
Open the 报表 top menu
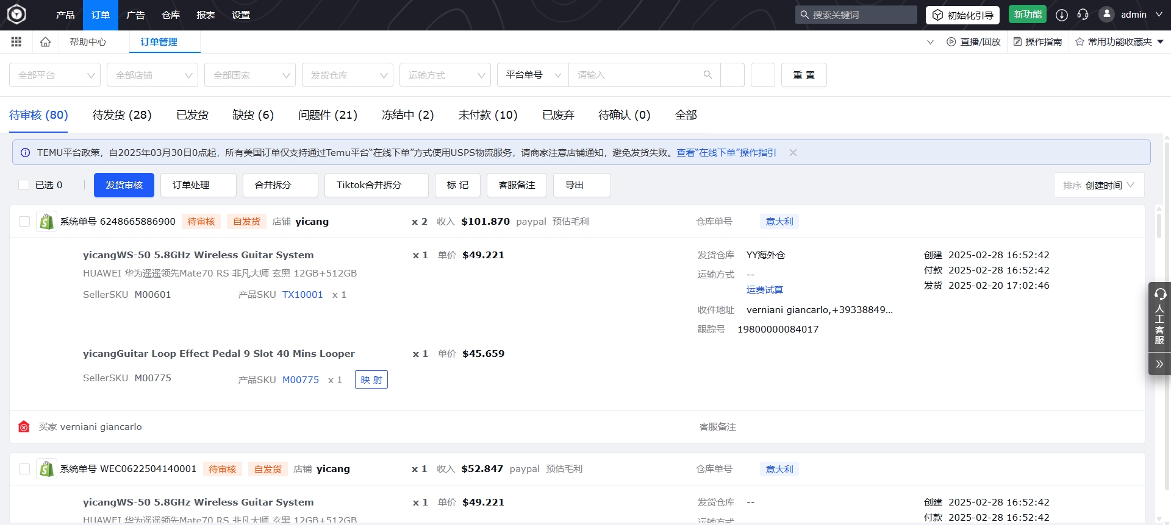(206, 15)
